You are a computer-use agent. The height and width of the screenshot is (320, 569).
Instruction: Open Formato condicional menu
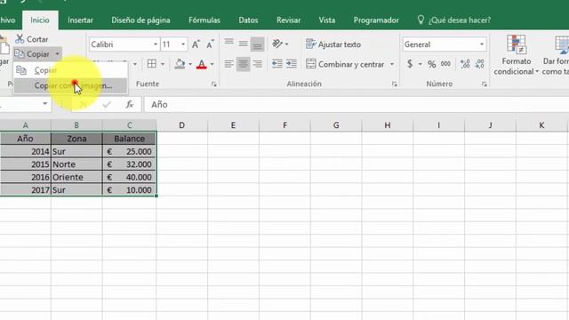click(x=516, y=55)
